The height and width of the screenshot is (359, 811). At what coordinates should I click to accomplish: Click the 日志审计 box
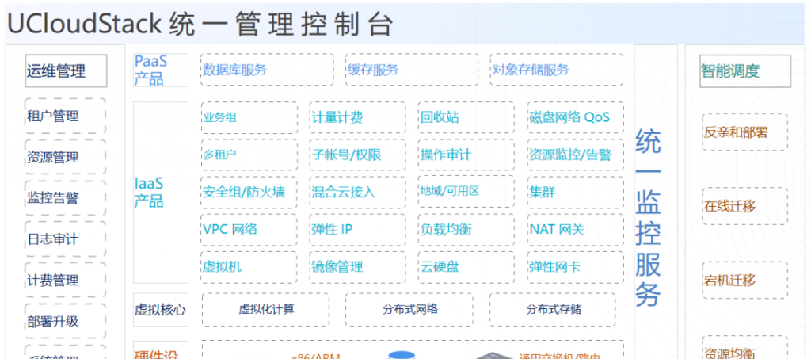66,239
